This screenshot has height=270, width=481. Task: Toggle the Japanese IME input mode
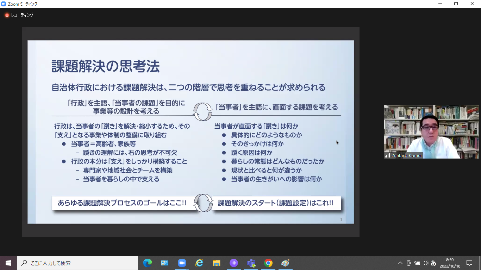point(433,263)
